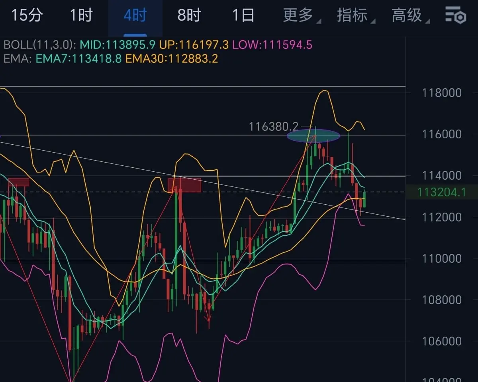Click the 118000 price axis label
Viewport: 478px width, 382px height.
(442, 93)
